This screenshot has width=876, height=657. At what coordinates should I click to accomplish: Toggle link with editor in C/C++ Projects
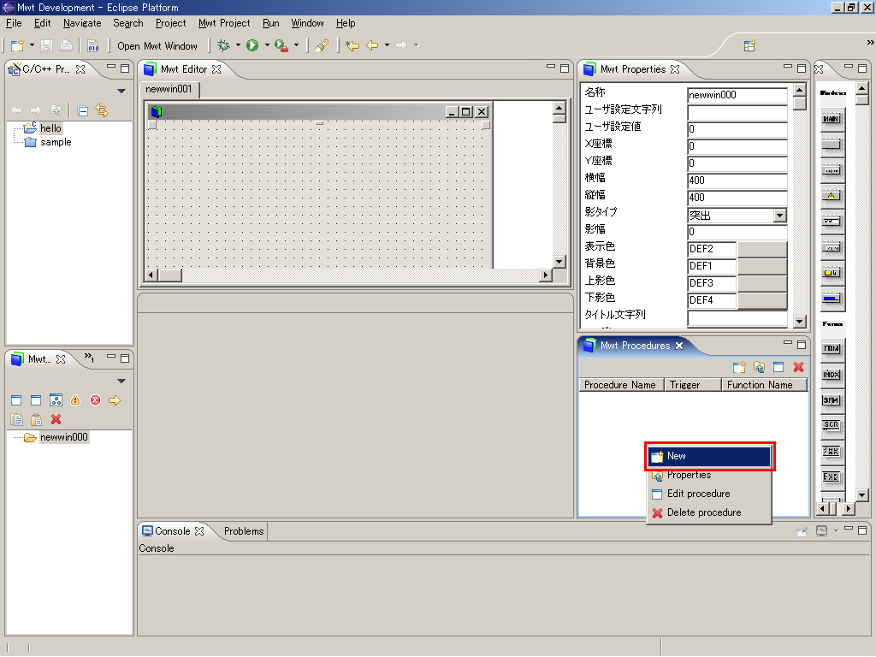coord(102,110)
